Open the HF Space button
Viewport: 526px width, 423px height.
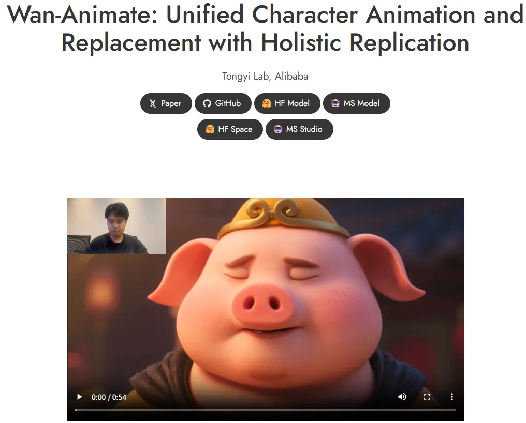coord(230,129)
